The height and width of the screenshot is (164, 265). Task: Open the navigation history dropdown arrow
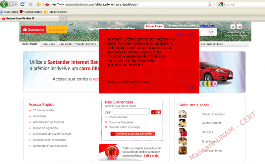[16, 4]
